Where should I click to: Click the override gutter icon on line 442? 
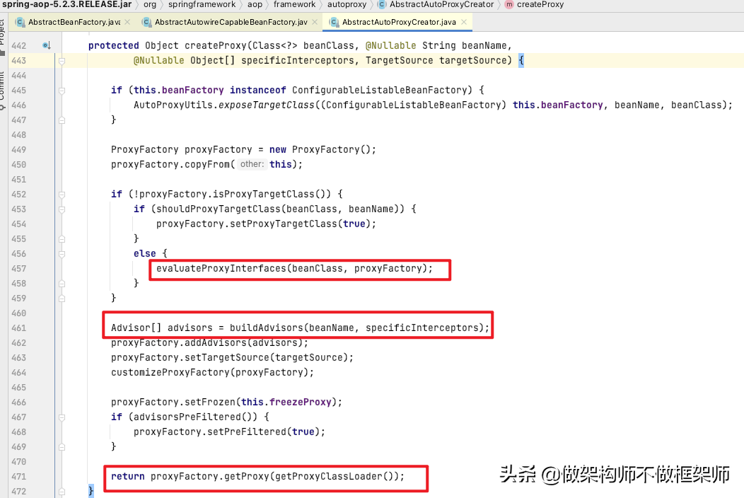tap(46, 45)
